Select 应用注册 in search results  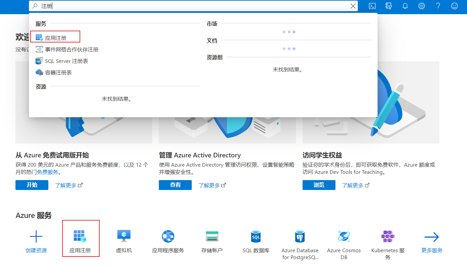(x=55, y=38)
